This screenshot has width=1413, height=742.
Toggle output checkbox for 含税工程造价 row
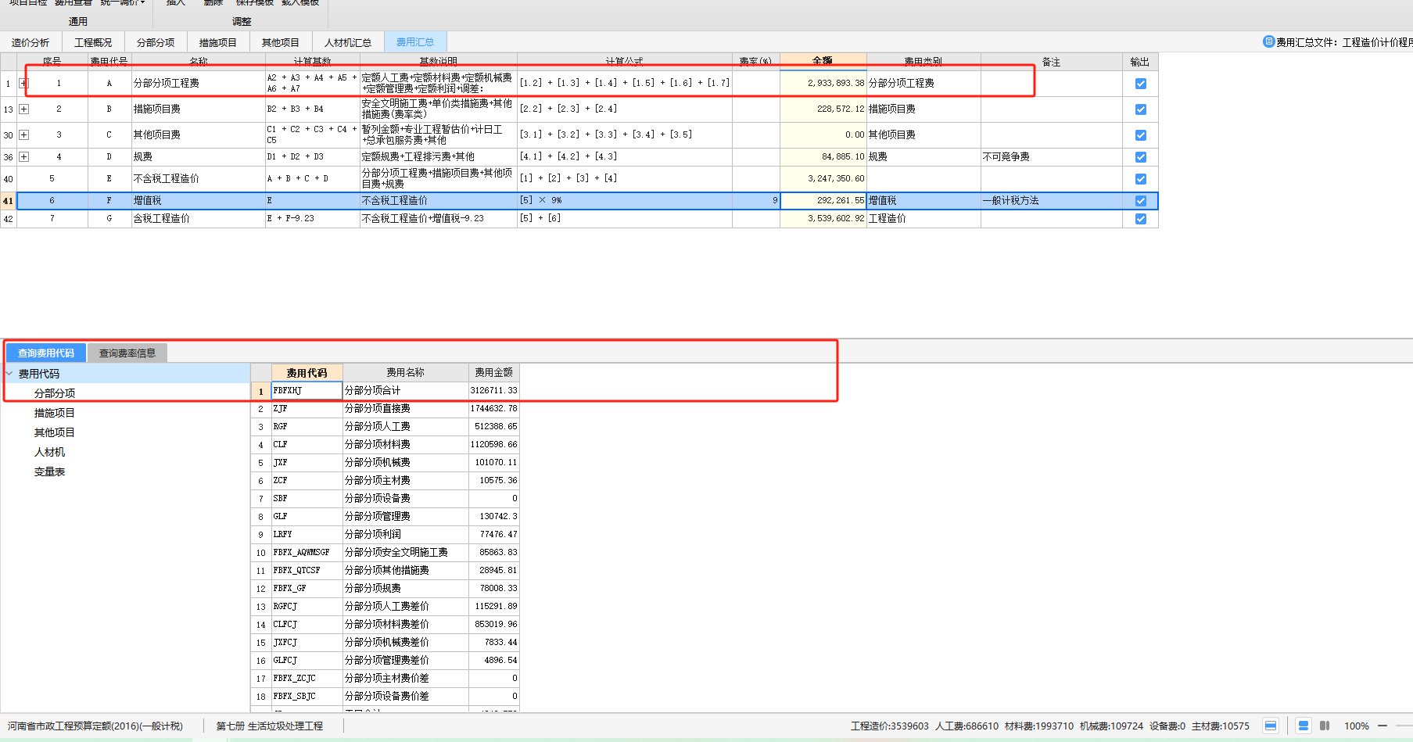click(1140, 219)
